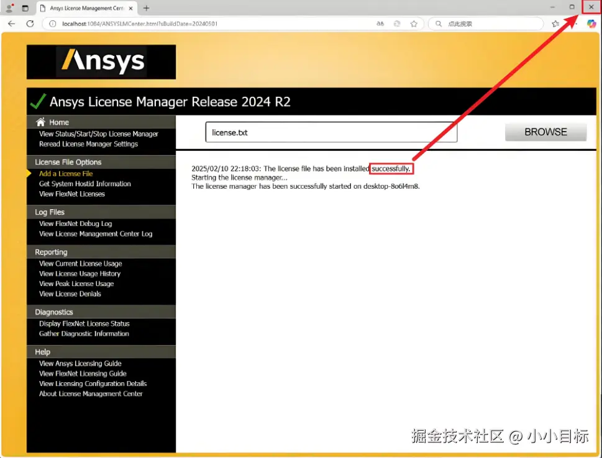
Task: Minimize the browser window
Action: click(552, 7)
